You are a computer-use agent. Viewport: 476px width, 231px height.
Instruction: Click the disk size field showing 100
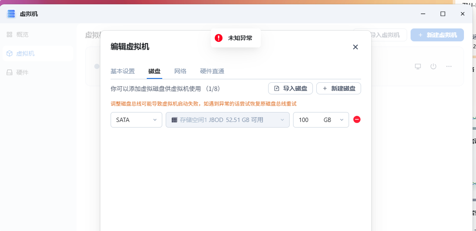(306, 120)
